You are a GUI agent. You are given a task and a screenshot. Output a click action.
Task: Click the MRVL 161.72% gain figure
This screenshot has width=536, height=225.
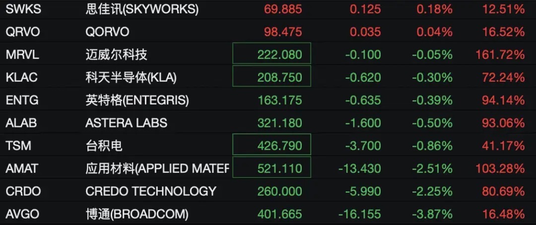tap(500, 55)
